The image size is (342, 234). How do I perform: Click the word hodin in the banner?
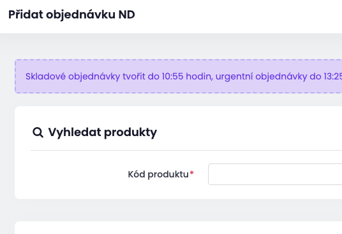click(199, 76)
